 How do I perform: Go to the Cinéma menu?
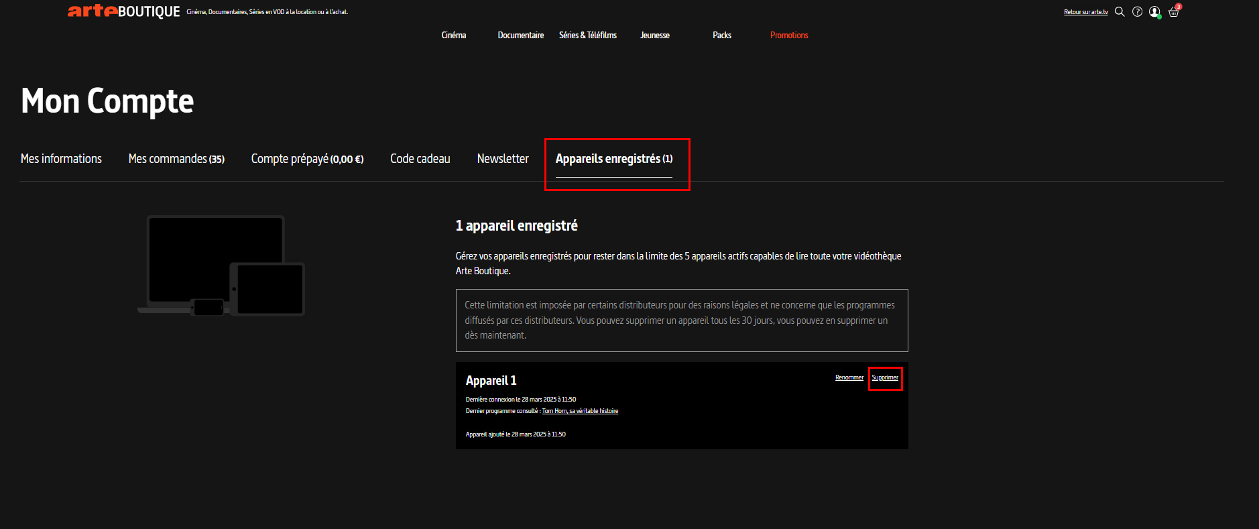point(454,35)
